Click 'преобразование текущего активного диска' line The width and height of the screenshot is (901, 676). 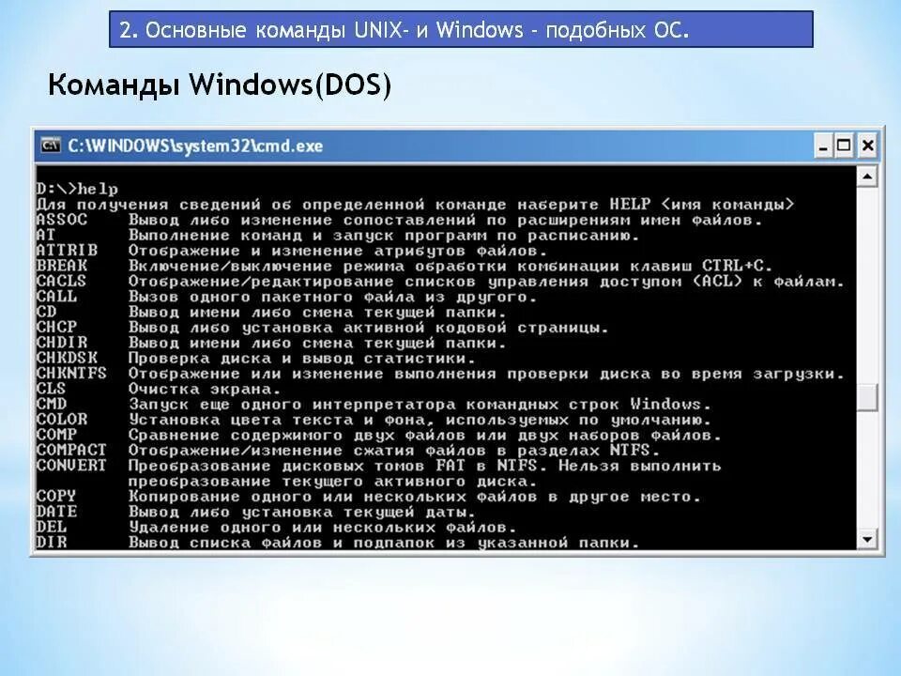[332, 481]
